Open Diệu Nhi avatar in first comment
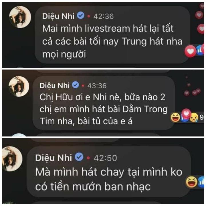Viewport: 206px width, 206px height. (x=20, y=17)
